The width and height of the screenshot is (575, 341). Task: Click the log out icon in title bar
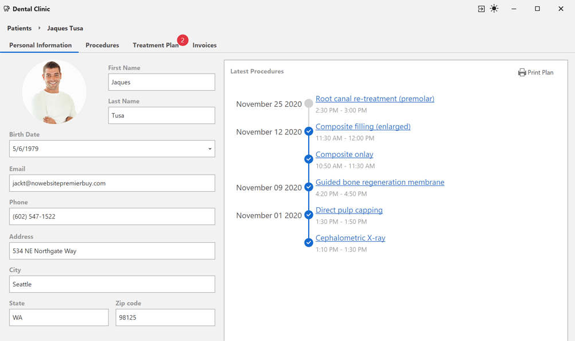(481, 9)
